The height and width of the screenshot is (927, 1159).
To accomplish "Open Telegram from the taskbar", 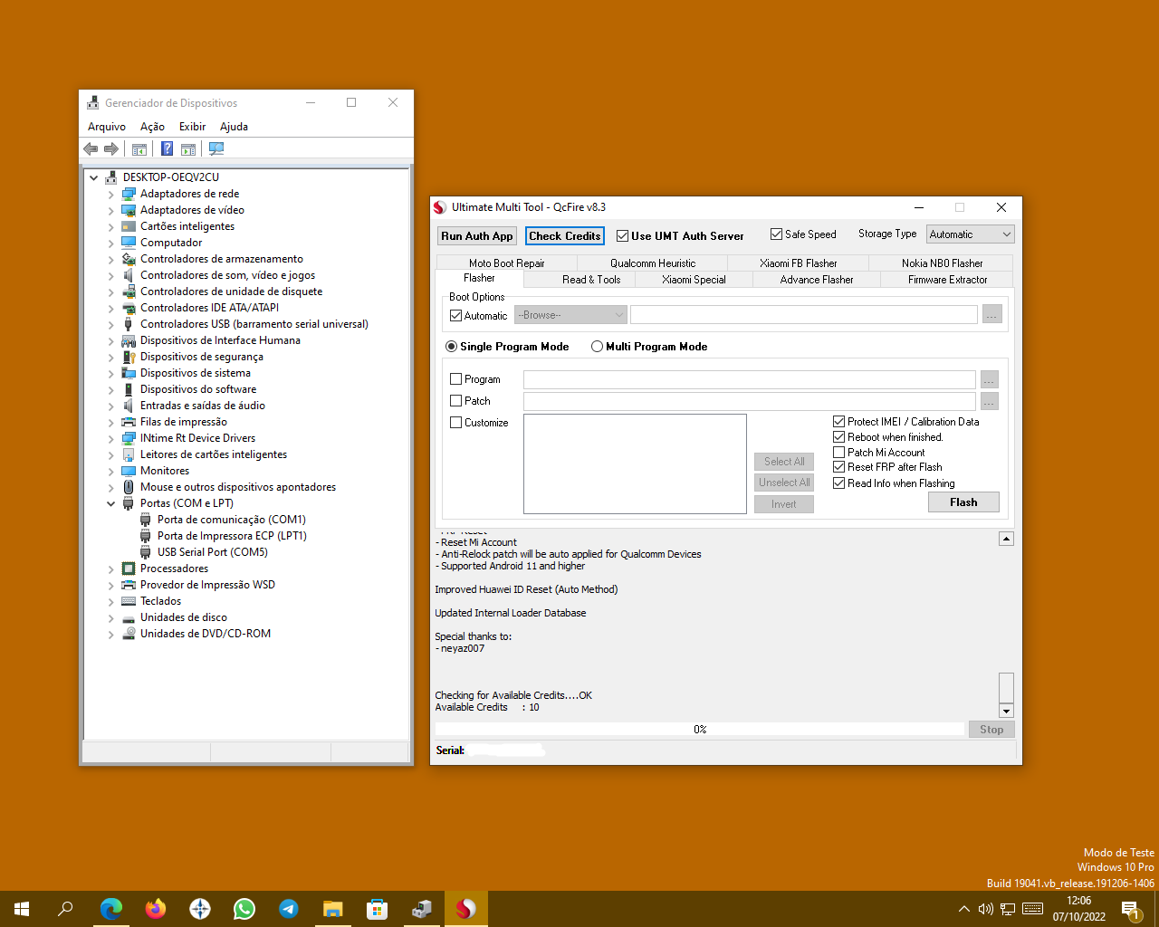I will coord(289,909).
